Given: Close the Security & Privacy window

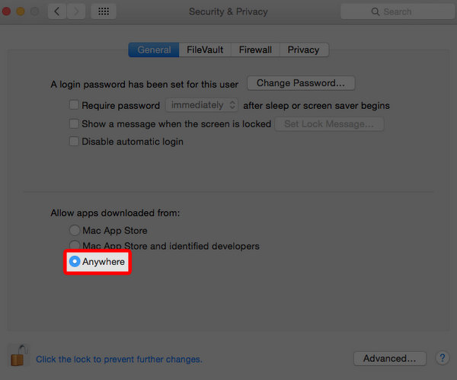Looking at the screenshot, I should click(6, 11).
